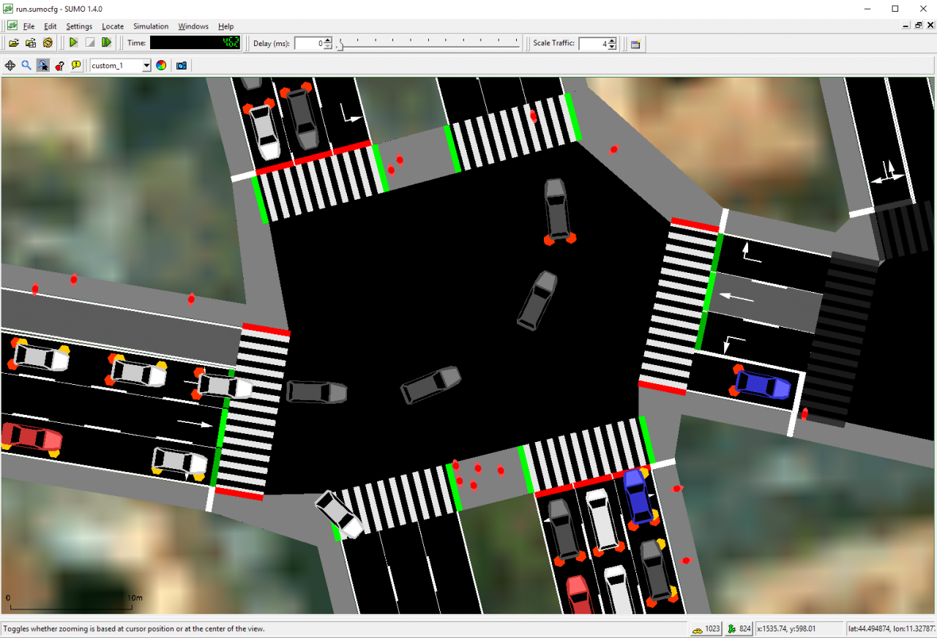The height and width of the screenshot is (638, 937).
Task: Toggle zoom-at-cursor position mode icon
Action: 43,65
